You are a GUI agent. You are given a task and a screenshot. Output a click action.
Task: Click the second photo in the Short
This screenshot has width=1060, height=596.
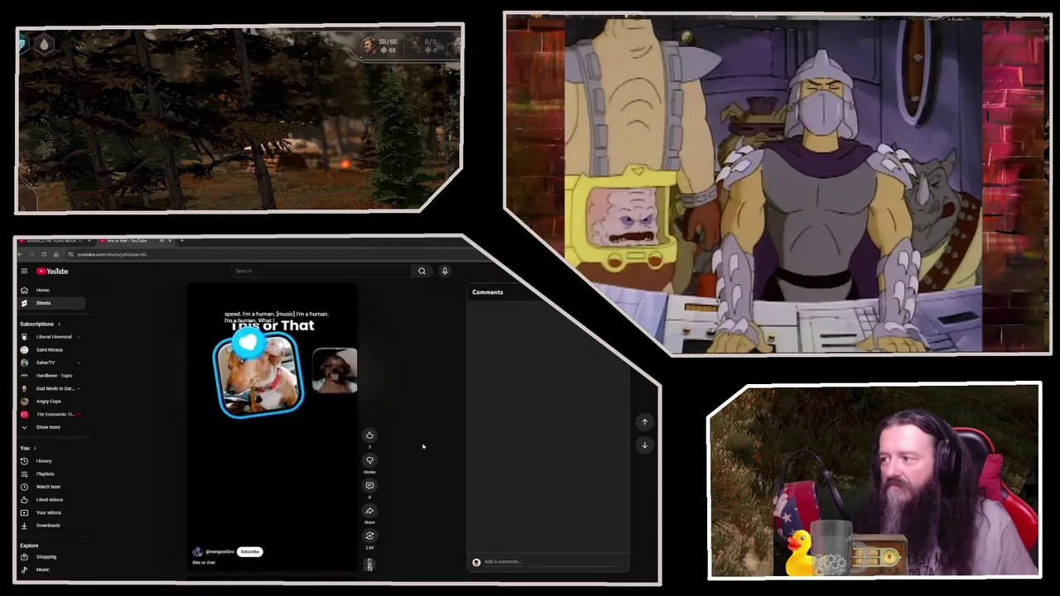tap(335, 370)
